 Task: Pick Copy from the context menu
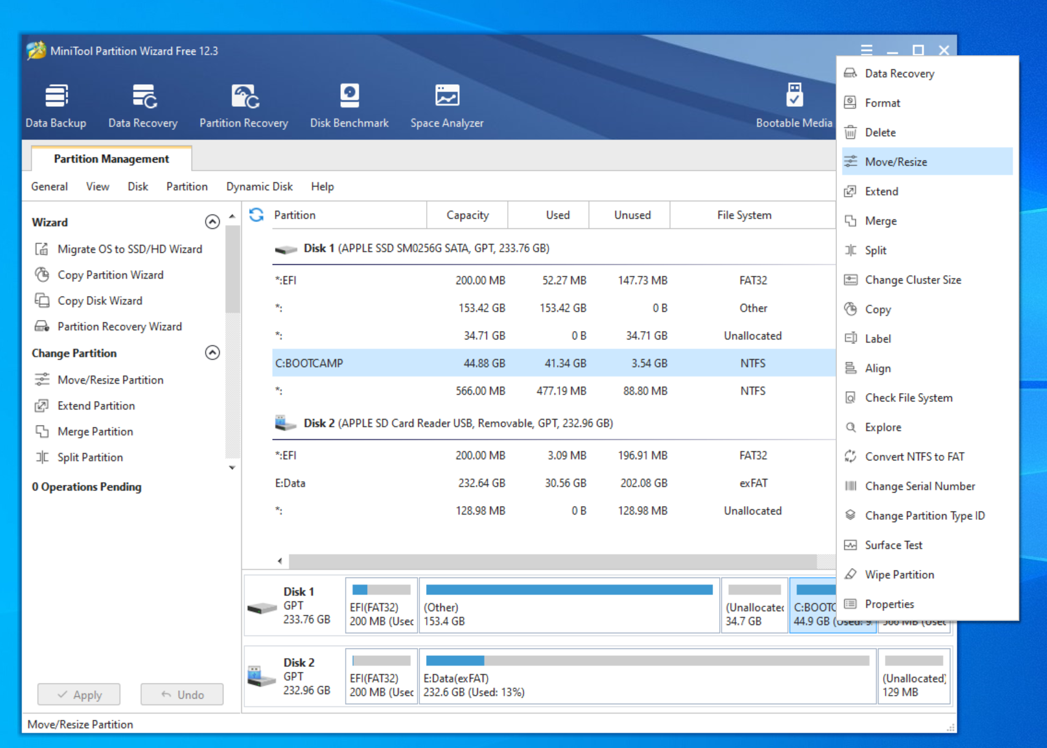pos(927,310)
